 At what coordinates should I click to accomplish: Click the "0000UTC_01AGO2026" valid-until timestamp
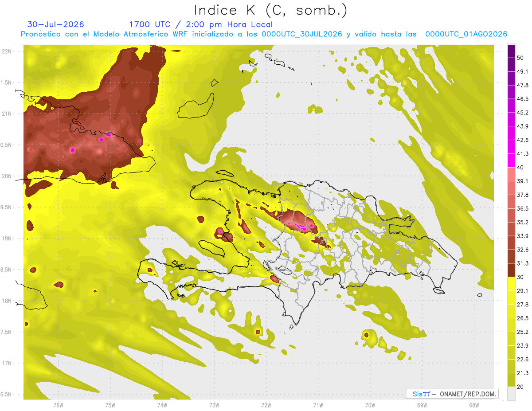point(466,34)
